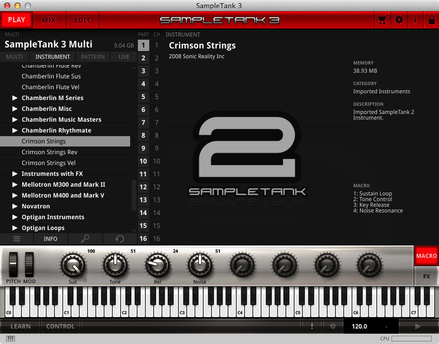
Task: Show the info panel via the i icon
Action: point(415,20)
